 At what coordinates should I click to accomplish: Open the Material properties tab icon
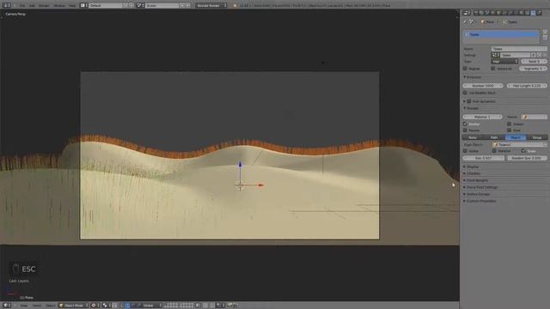point(522,13)
